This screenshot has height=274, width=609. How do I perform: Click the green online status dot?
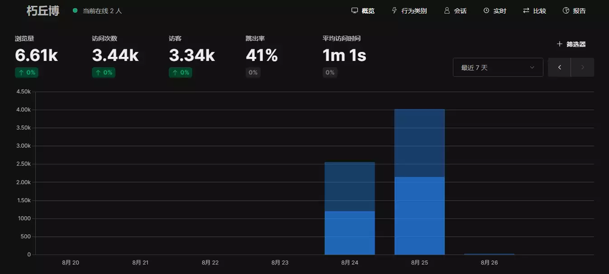coord(75,10)
